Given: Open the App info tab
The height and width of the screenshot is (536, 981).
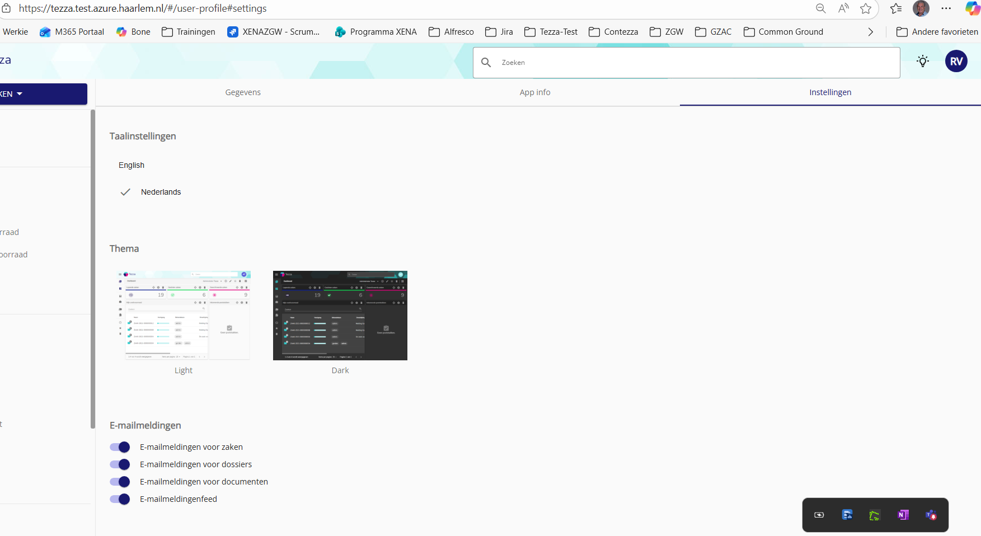Looking at the screenshot, I should tap(534, 92).
